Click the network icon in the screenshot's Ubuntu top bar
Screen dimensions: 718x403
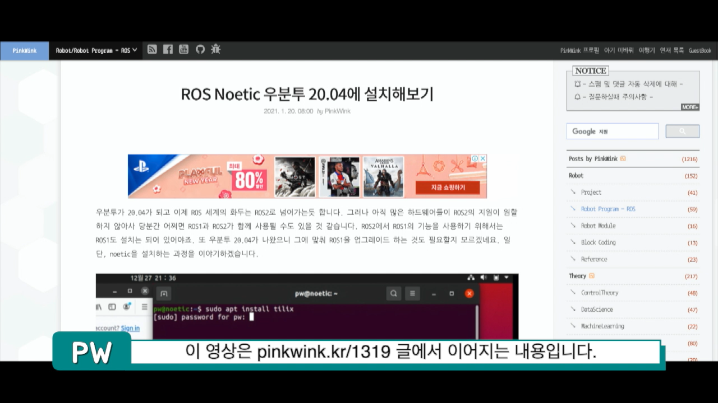pos(471,278)
